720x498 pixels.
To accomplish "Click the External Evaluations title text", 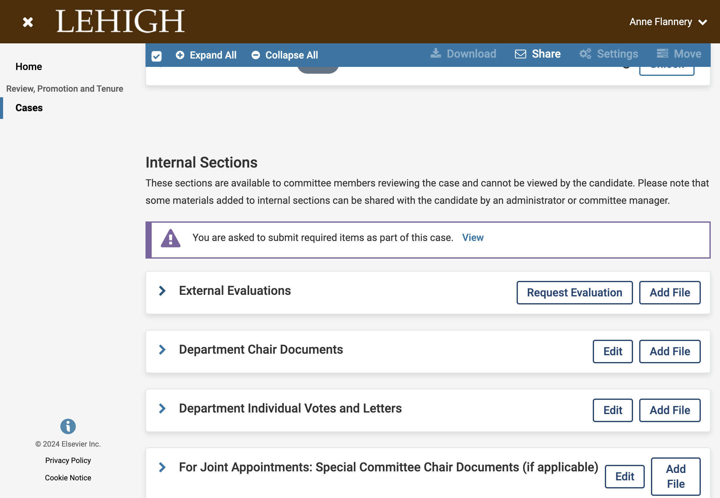I will pos(235,290).
